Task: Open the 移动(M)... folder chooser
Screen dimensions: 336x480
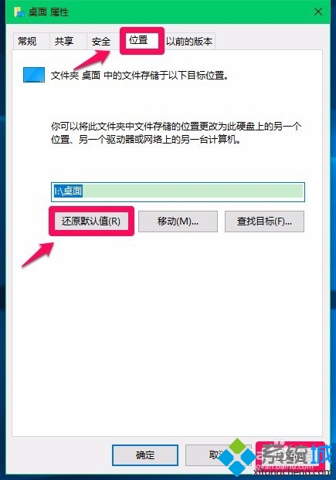Action: coord(178,221)
